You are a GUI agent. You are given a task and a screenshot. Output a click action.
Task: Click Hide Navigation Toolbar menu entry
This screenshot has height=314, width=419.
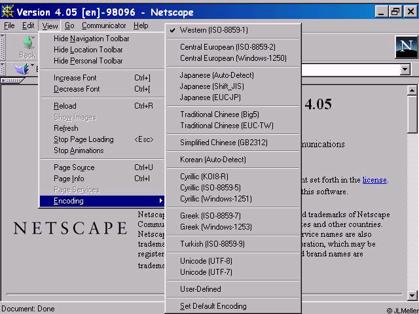[91, 39]
